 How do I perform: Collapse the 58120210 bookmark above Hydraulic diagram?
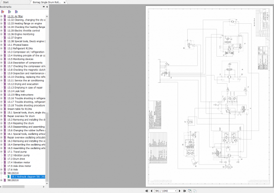[x=1, y=173]
